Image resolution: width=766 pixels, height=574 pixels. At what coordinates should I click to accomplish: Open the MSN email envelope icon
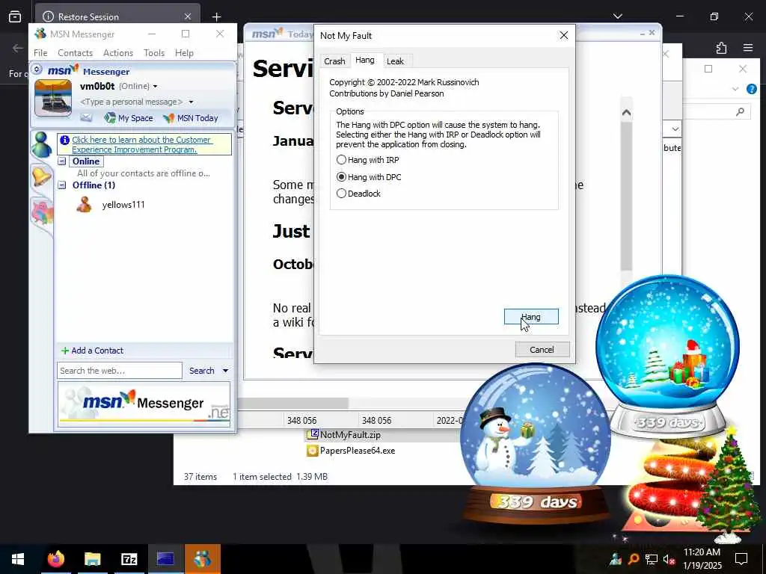tap(86, 117)
